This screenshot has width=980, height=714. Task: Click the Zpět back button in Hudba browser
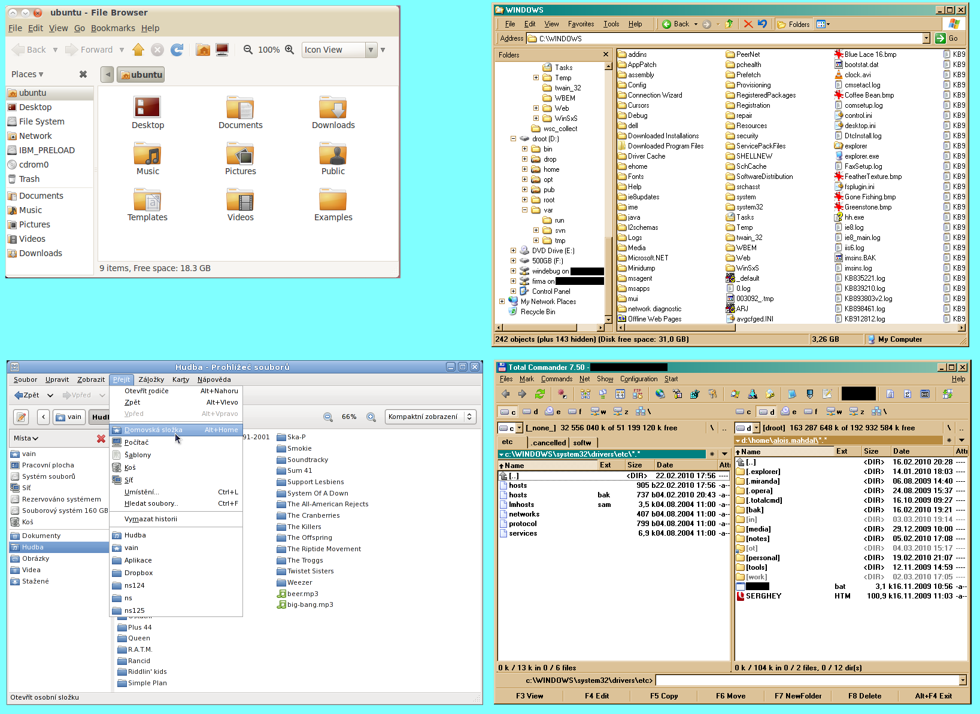[27, 395]
